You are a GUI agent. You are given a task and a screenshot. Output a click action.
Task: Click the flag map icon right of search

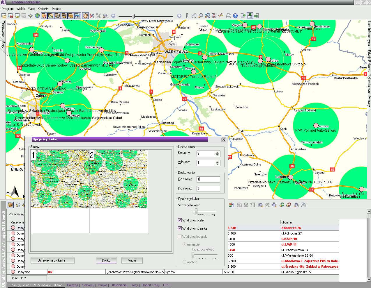tap(214, 16)
